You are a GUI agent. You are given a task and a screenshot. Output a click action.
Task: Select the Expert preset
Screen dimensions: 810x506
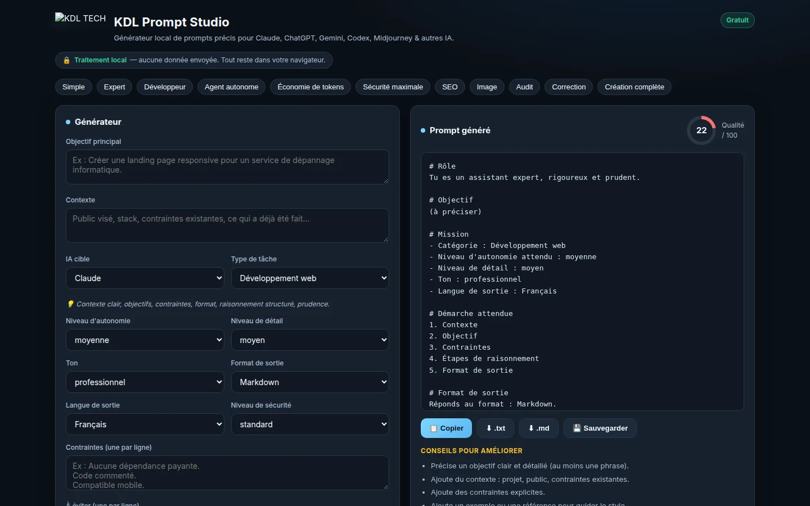pyautogui.click(x=115, y=87)
